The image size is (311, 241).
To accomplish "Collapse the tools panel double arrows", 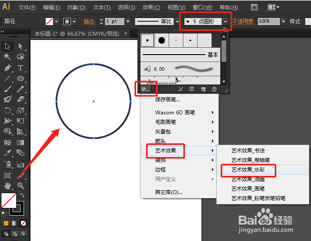I will [3, 32].
